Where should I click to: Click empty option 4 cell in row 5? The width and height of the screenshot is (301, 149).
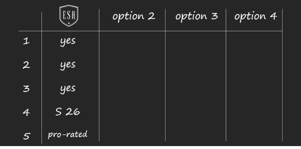(x=254, y=133)
